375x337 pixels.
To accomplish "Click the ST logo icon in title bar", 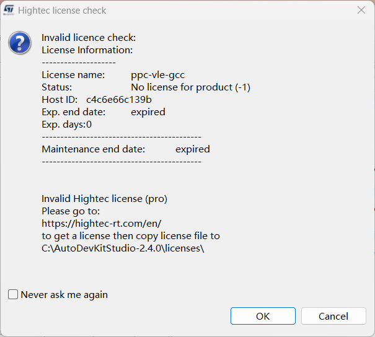I will (x=9, y=11).
